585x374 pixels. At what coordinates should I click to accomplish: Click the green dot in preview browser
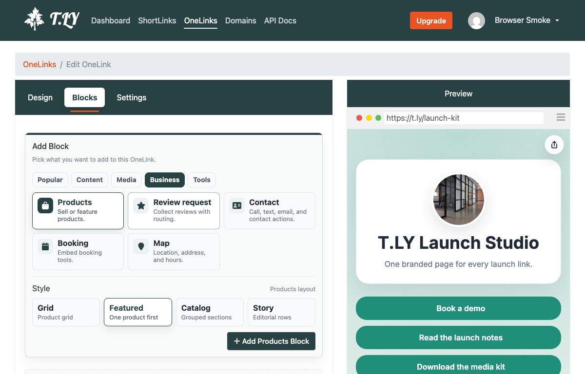378,118
